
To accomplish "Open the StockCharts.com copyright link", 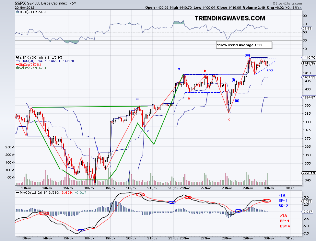I will (287, 3).
